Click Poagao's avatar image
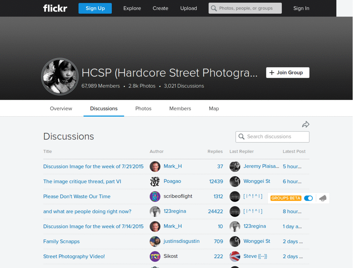The height and width of the screenshot is (268, 357). (x=155, y=181)
